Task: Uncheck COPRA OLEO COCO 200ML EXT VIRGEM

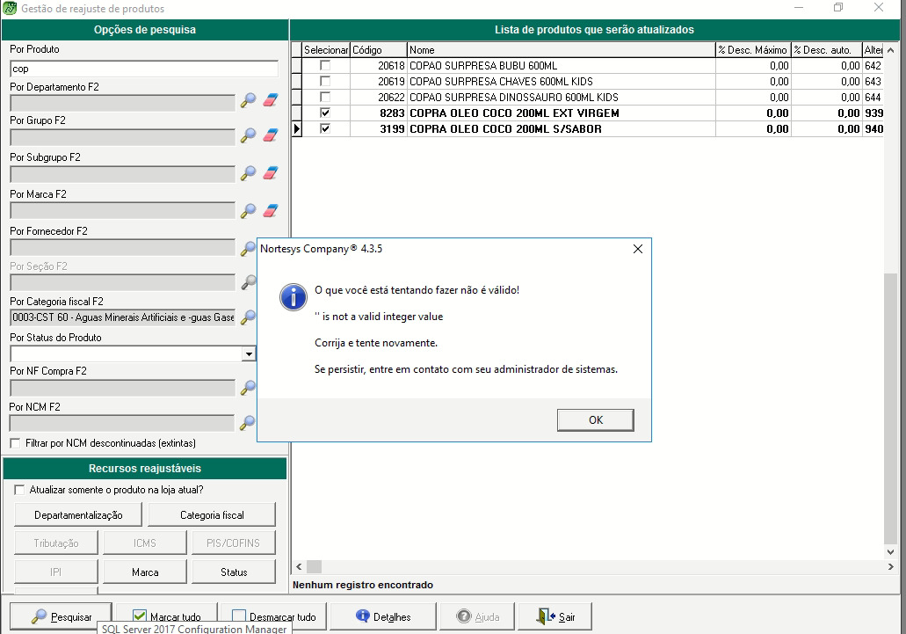Action: 326,113
